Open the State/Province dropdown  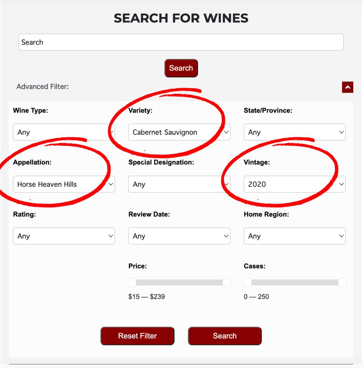pyautogui.click(x=294, y=132)
